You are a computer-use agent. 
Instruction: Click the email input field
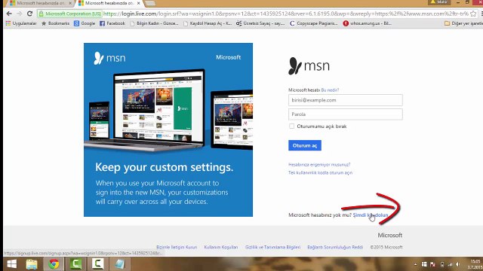pyautogui.click(x=346, y=100)
